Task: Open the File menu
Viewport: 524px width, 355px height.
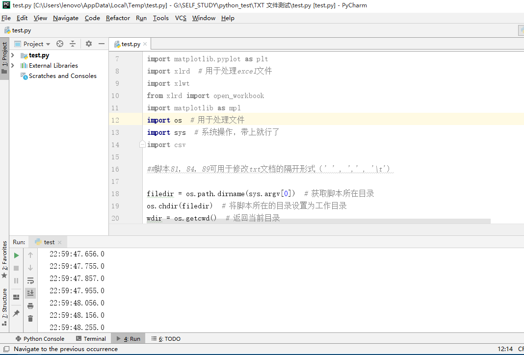Action: (6, 18)
